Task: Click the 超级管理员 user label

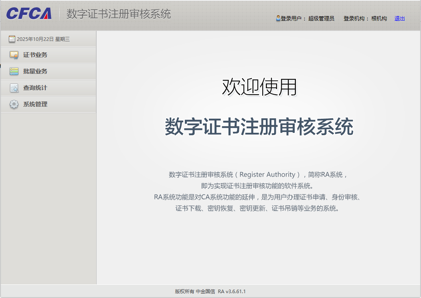Action: pos(321,18)
